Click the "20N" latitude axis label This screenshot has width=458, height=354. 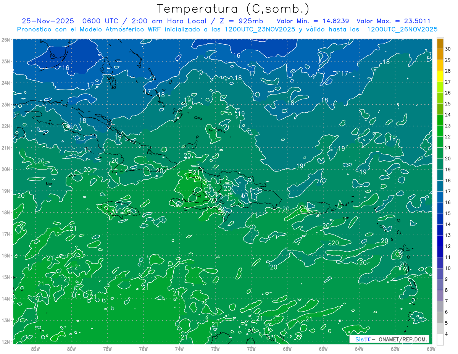pyautogui.click(x=5, y=169)
